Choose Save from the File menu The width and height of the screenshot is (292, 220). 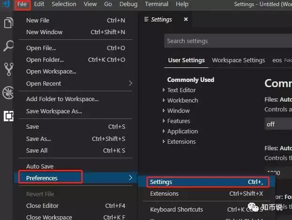point(76,126)
